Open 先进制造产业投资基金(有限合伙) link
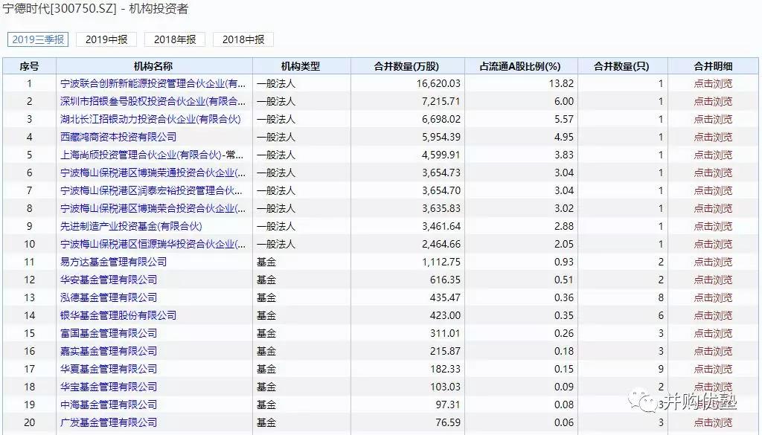Viewport: 762px width, 435px height. (x=131, y=226)
